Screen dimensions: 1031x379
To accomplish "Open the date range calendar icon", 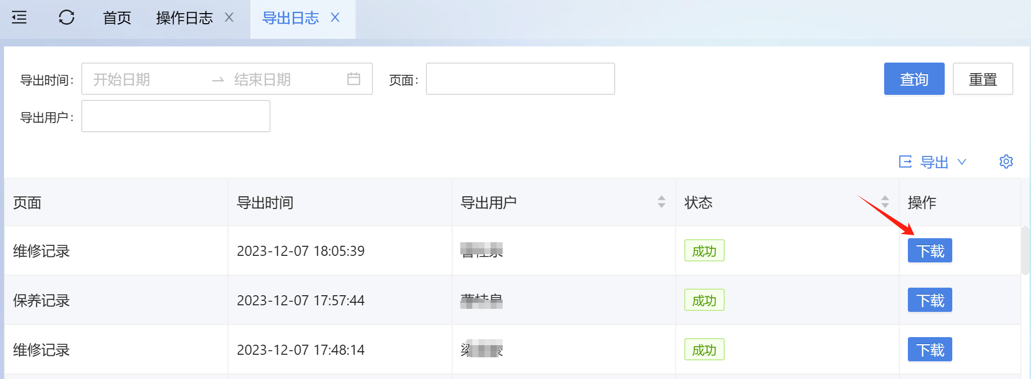I will tap(354, 79).
